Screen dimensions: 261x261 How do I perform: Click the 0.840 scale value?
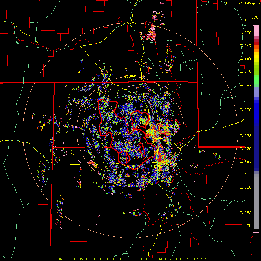pos(246,71)
